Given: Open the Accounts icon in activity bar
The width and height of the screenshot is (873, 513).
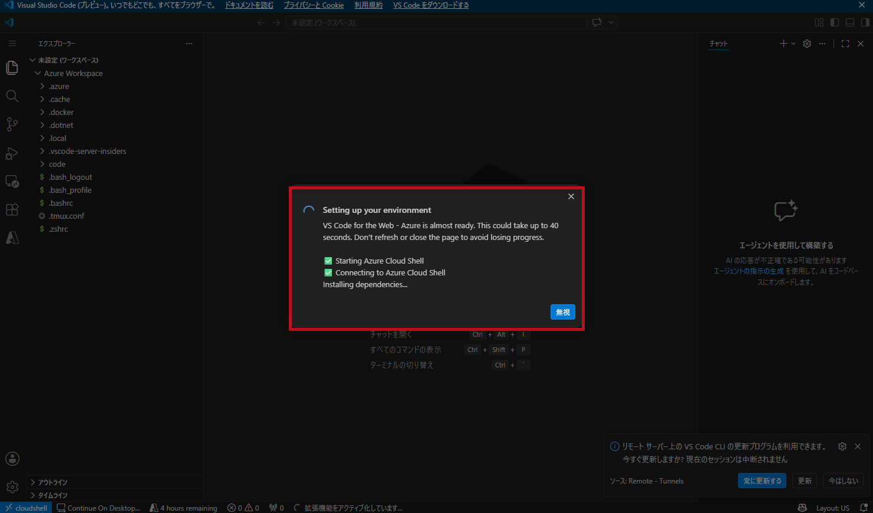Looking at the screenshot, I should click(x=12, y=459).
